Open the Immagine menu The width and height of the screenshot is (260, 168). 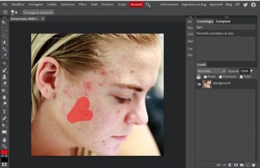coord(35,5)
